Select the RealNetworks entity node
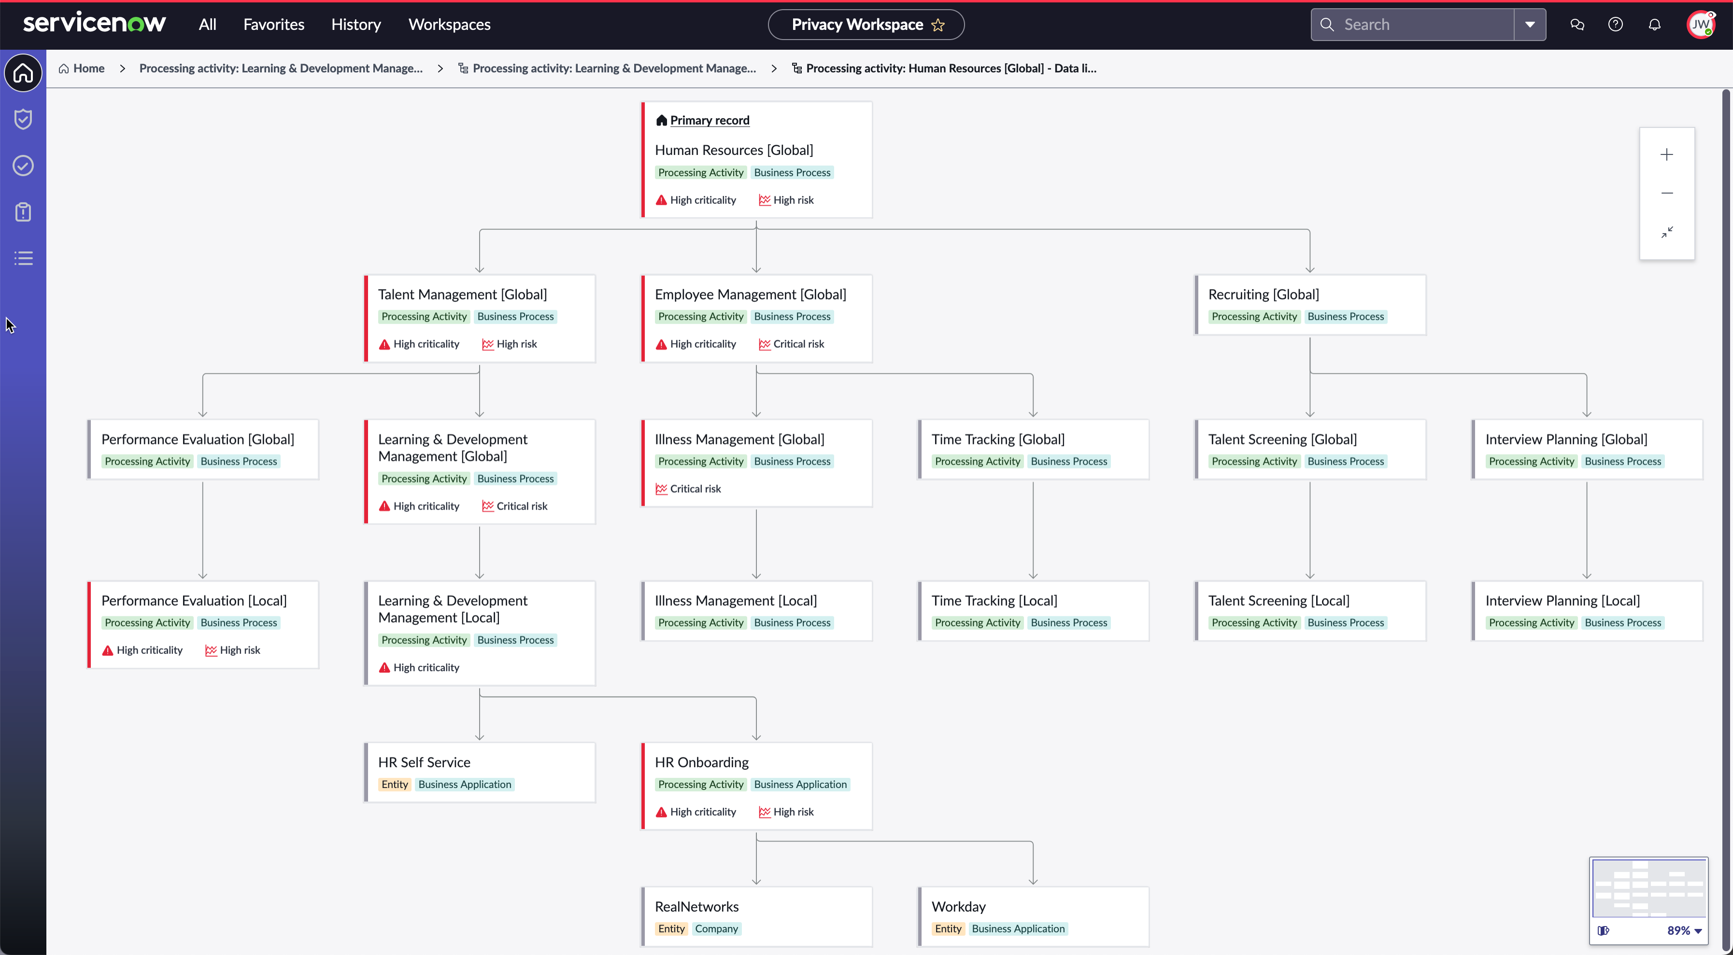 (757, 917)
